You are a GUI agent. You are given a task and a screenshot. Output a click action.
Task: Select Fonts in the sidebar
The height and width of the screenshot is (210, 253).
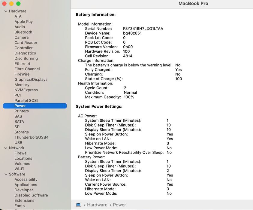(20, 206)
